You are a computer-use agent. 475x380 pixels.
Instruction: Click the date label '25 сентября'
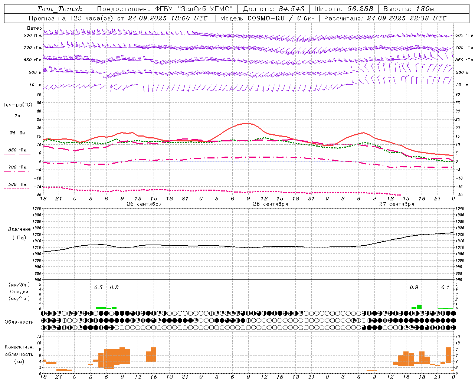(x=144, y=204)
